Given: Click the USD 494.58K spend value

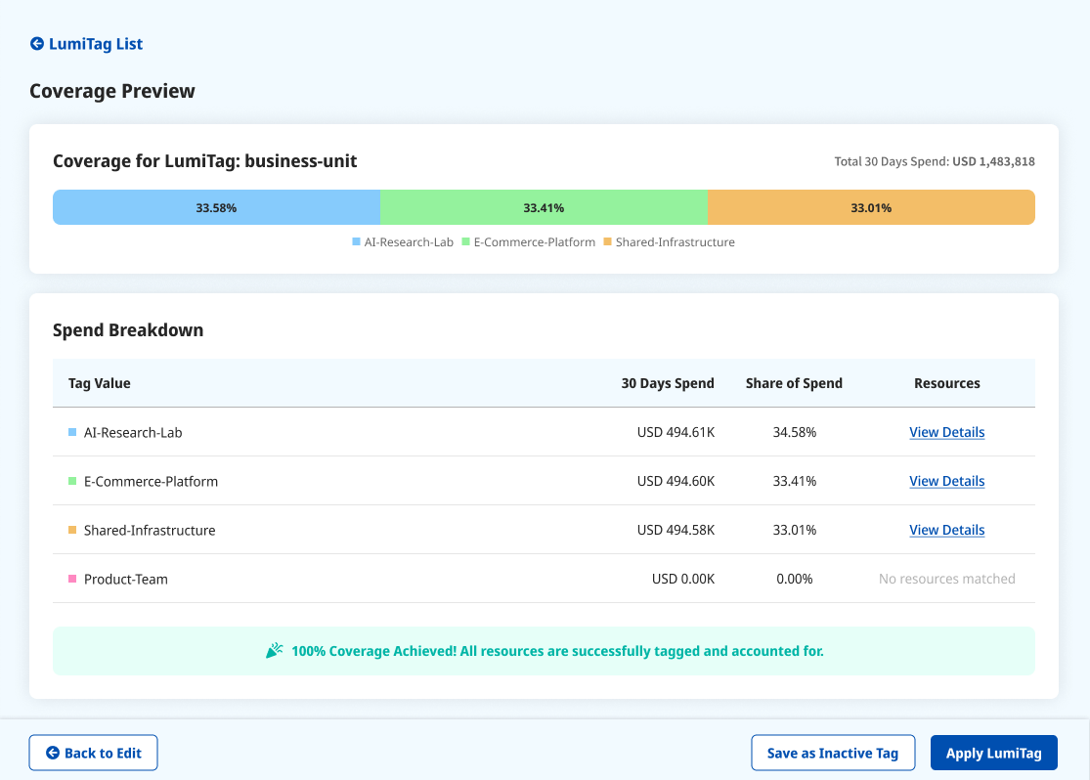Looking at the screenshot, I should 676,530.
